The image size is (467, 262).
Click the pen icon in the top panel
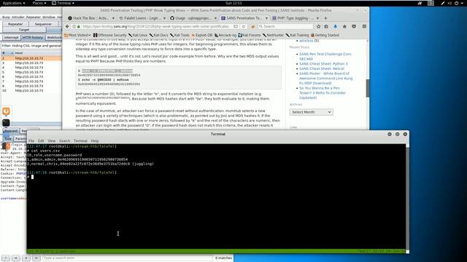(x=443, y=3)
